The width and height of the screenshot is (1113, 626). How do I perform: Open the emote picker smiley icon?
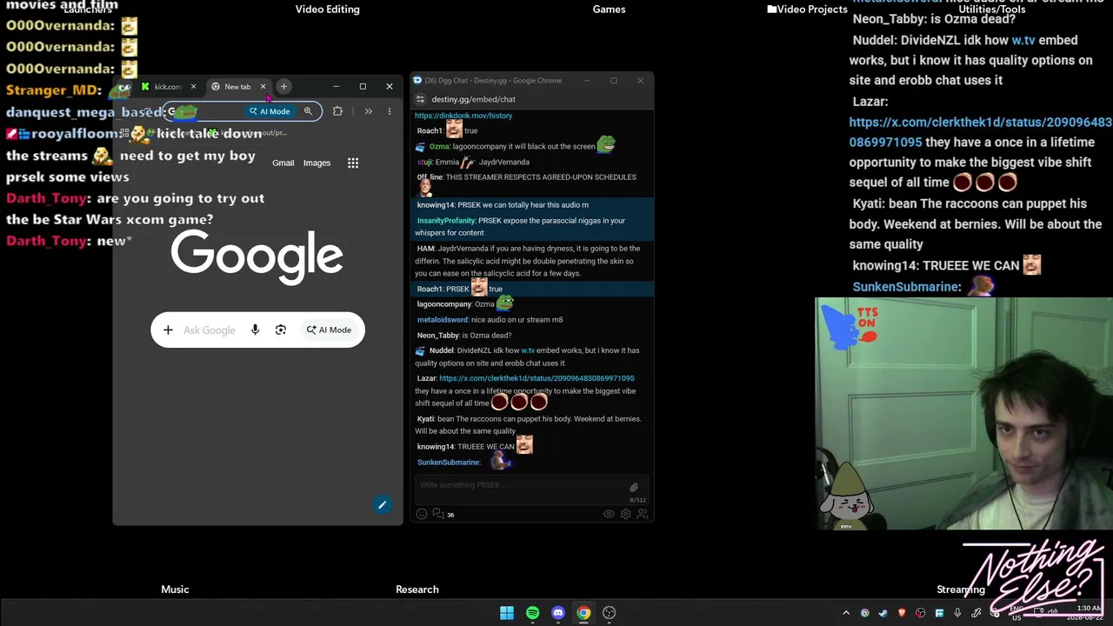pyautogui.click(x=422, y=515)
